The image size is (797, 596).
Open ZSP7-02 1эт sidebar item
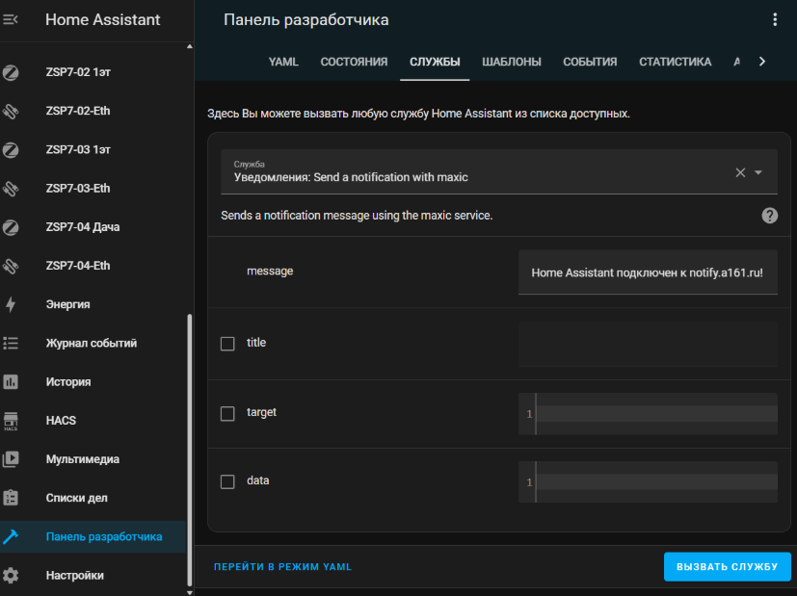point(94,72)
